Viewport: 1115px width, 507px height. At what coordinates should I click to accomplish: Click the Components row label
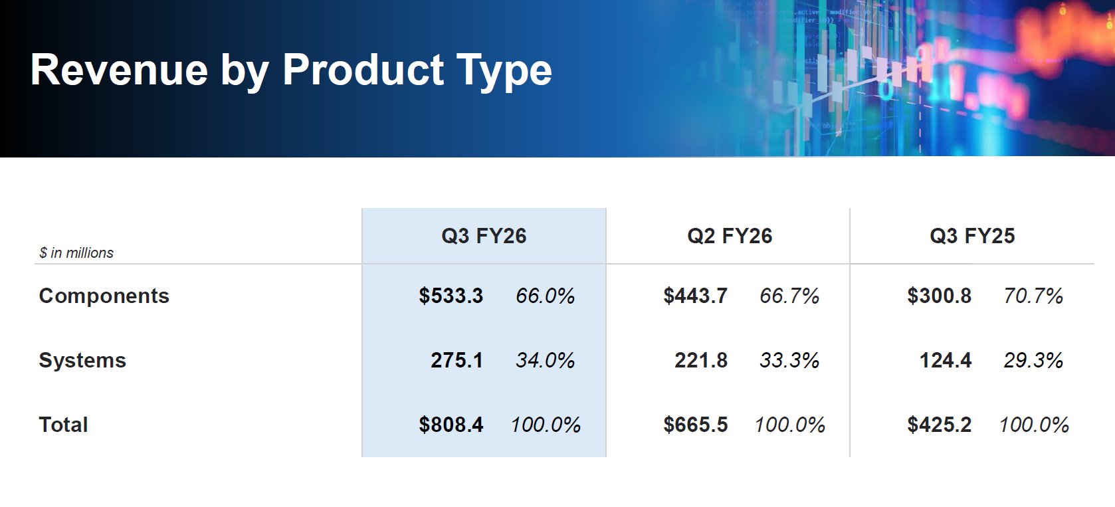pos(104,296)
